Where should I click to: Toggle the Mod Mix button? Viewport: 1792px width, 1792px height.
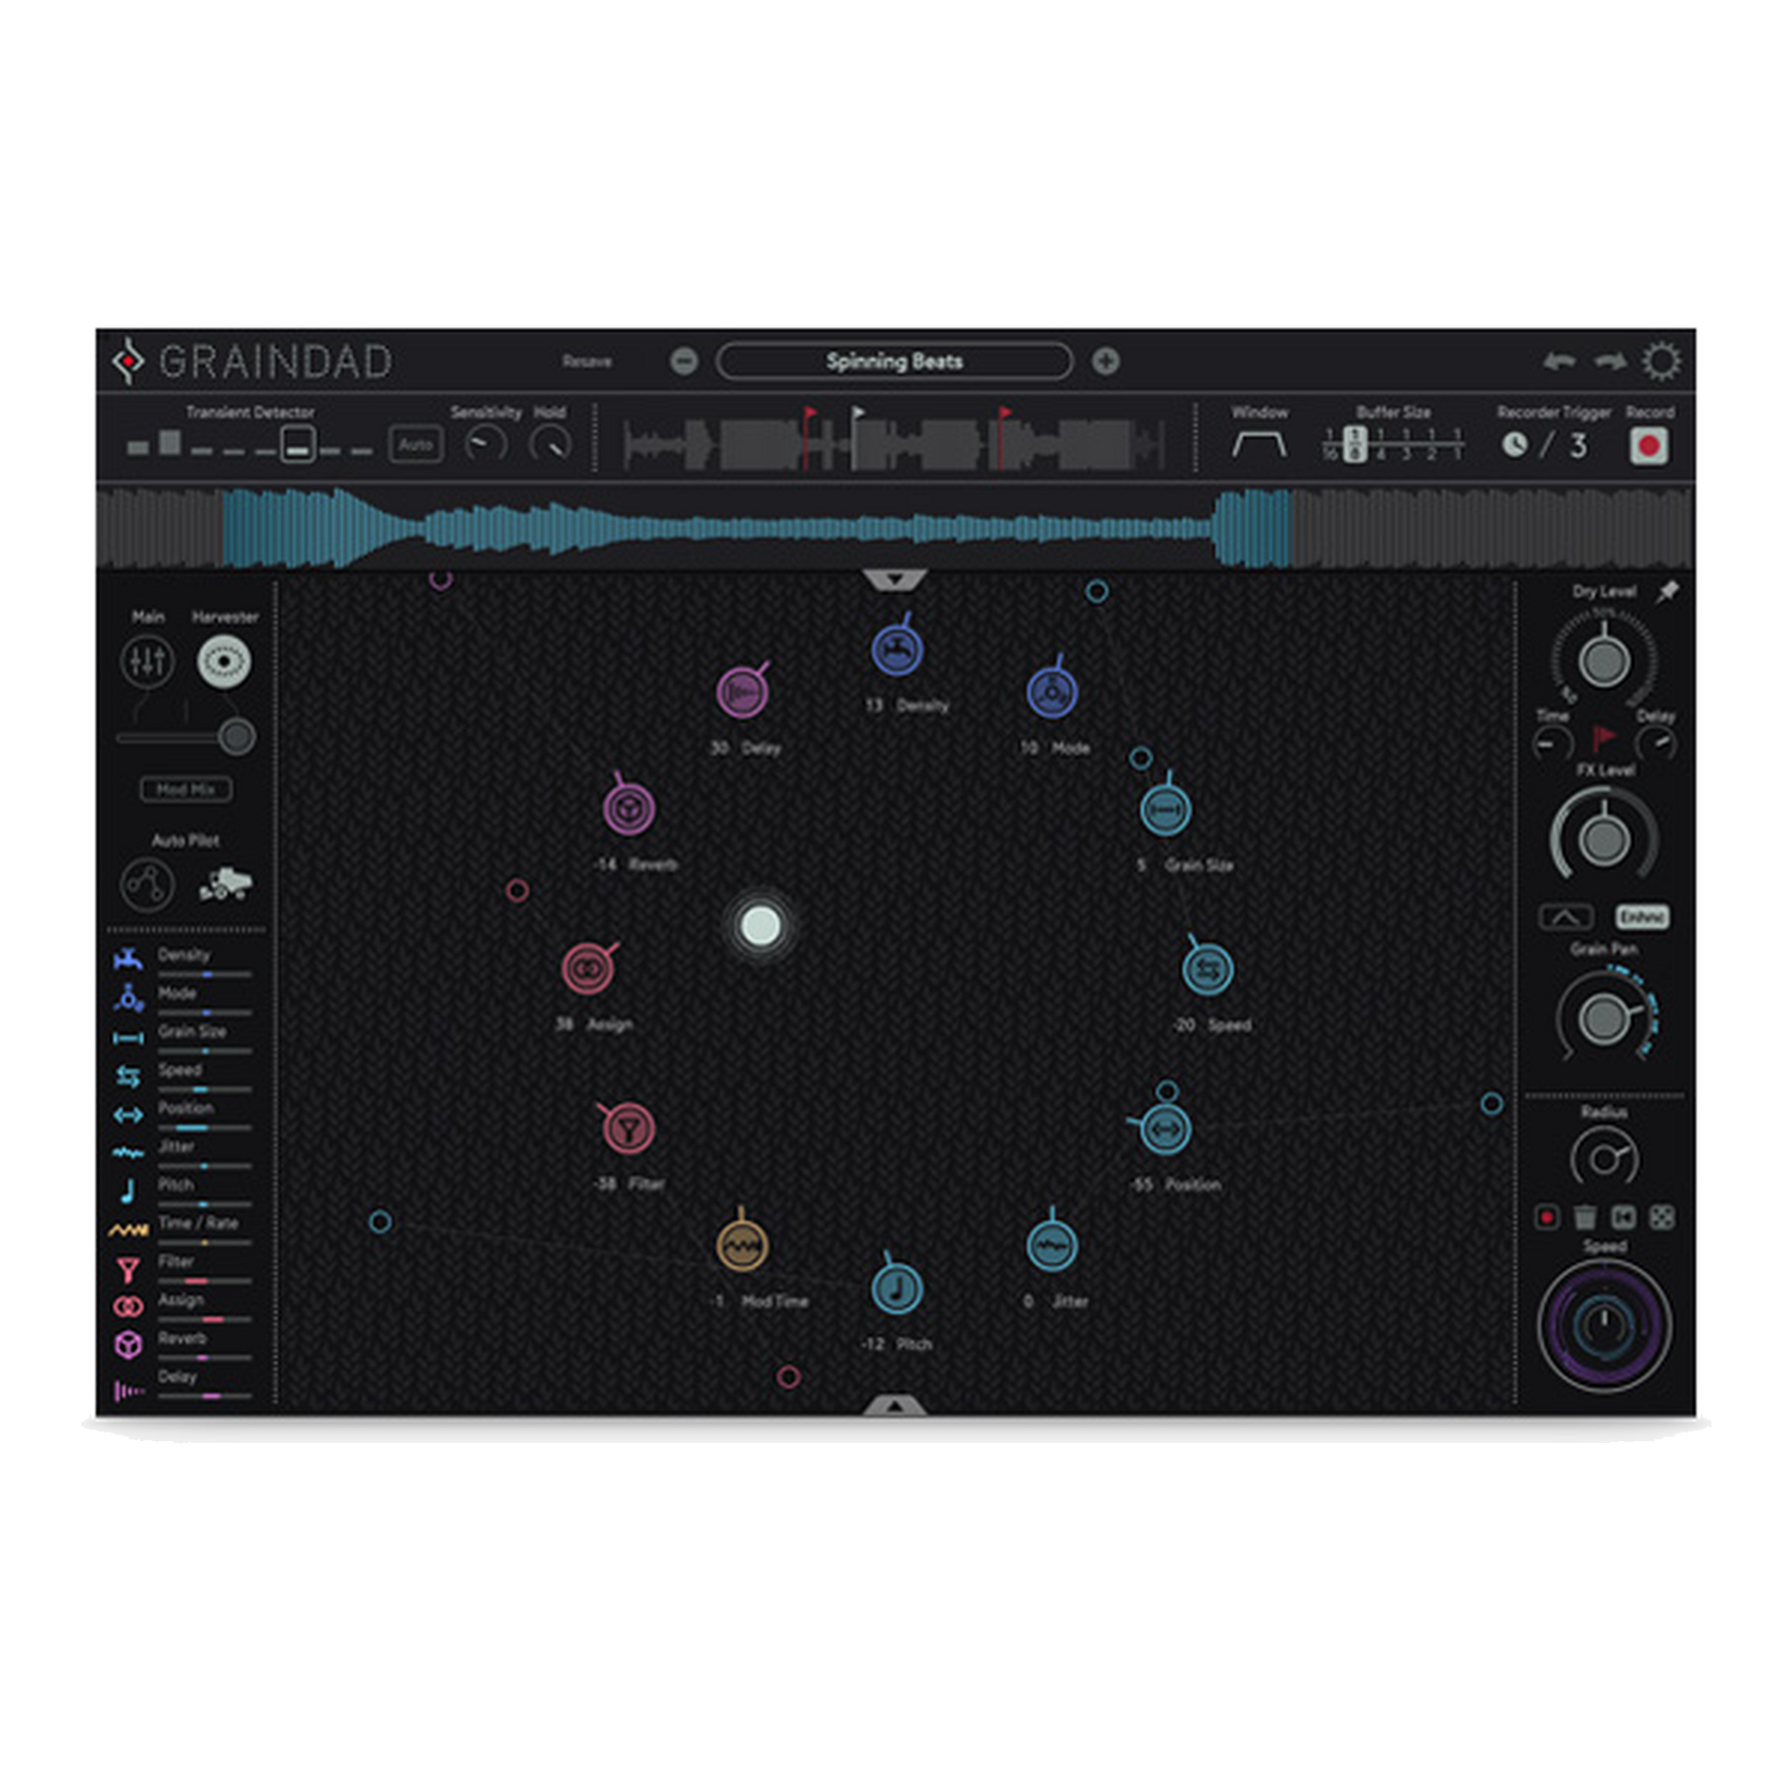pyautogui.click(x=185, y=789)
